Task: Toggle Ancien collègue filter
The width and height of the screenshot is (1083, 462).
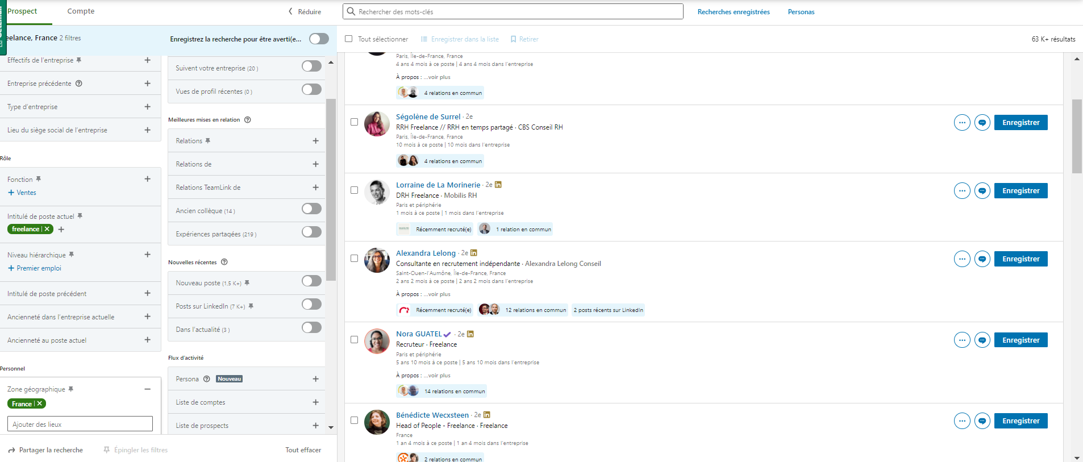Action: [311, 209]
